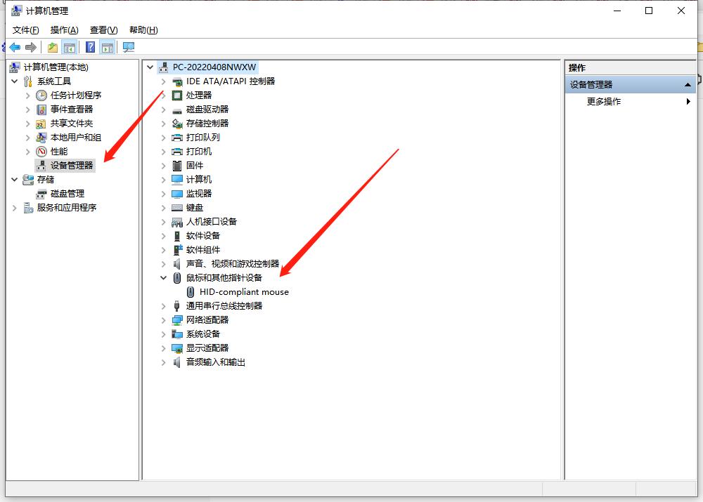
Task: Open the blue Help question-mark icon
Action: click(90, 47)
